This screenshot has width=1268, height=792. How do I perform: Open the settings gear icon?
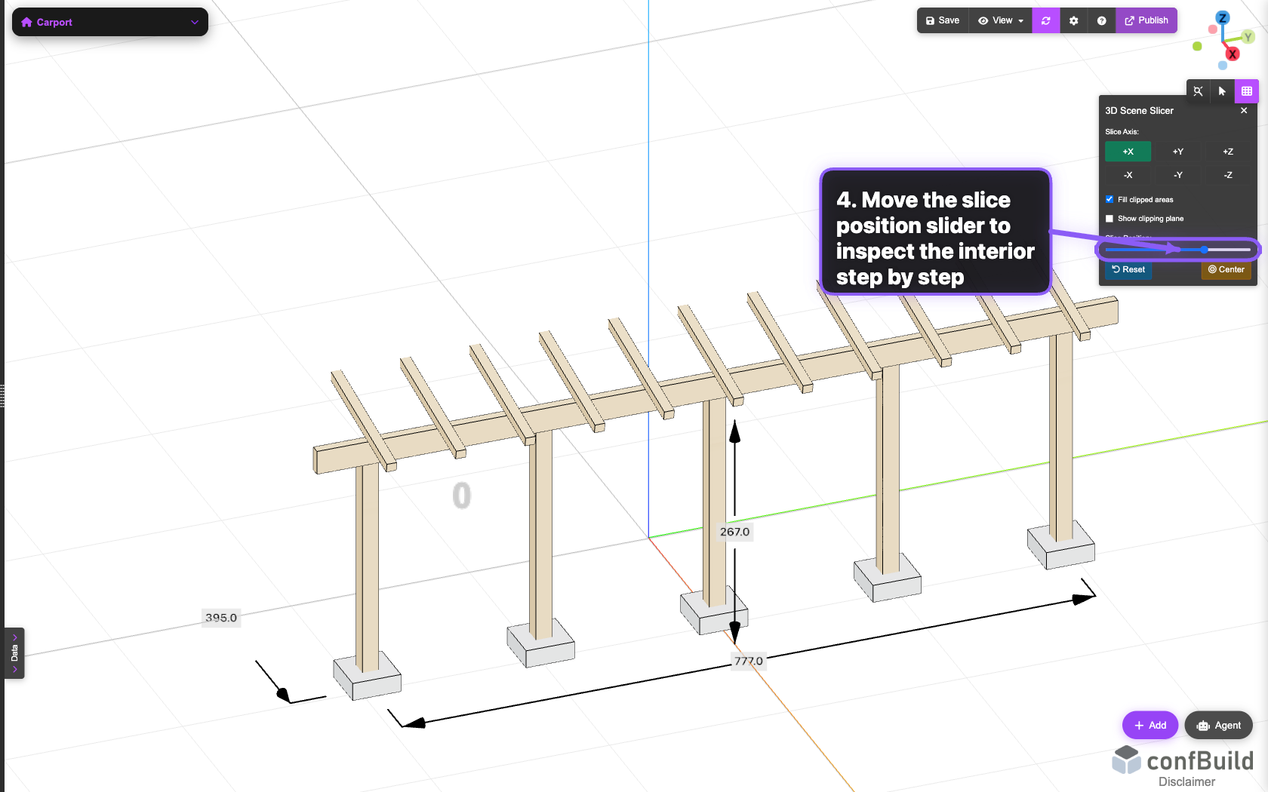[1073, 20]
